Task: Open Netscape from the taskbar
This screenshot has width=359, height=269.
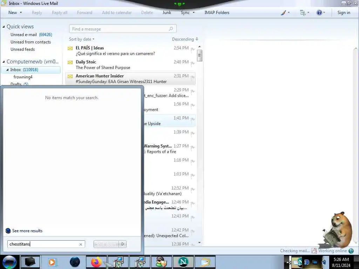Action: [183, 262]
